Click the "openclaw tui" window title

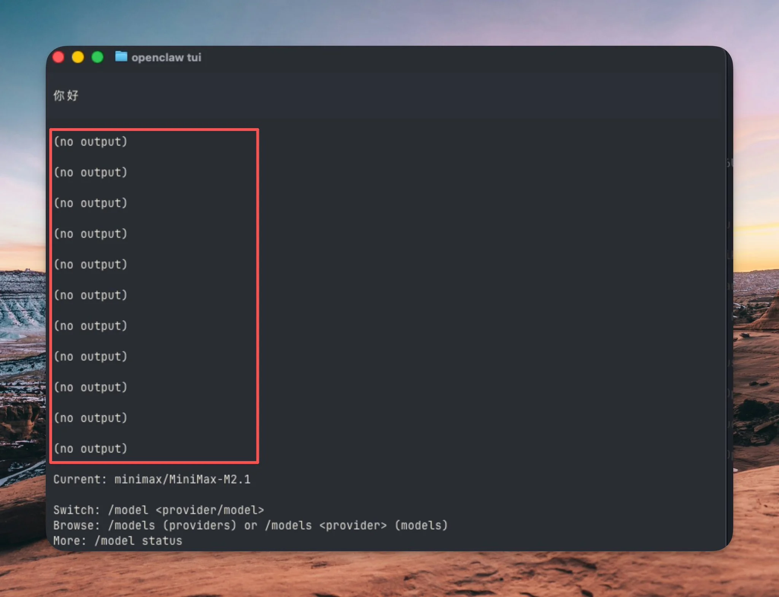(166, 57)
